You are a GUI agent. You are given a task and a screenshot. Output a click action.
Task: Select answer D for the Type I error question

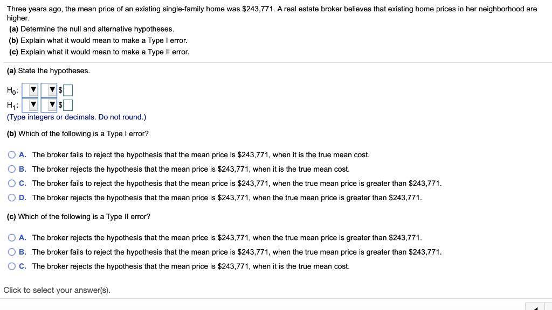[x=12, y=198]
